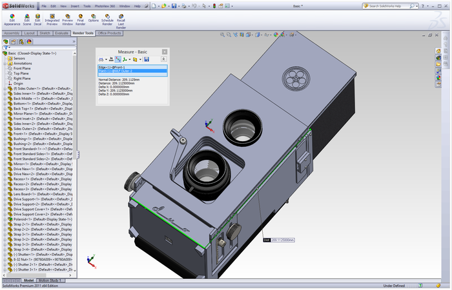452x290 pixels.
Task: Open the display style dropdown
Action: pyautogui.click(x=262, y=35)
